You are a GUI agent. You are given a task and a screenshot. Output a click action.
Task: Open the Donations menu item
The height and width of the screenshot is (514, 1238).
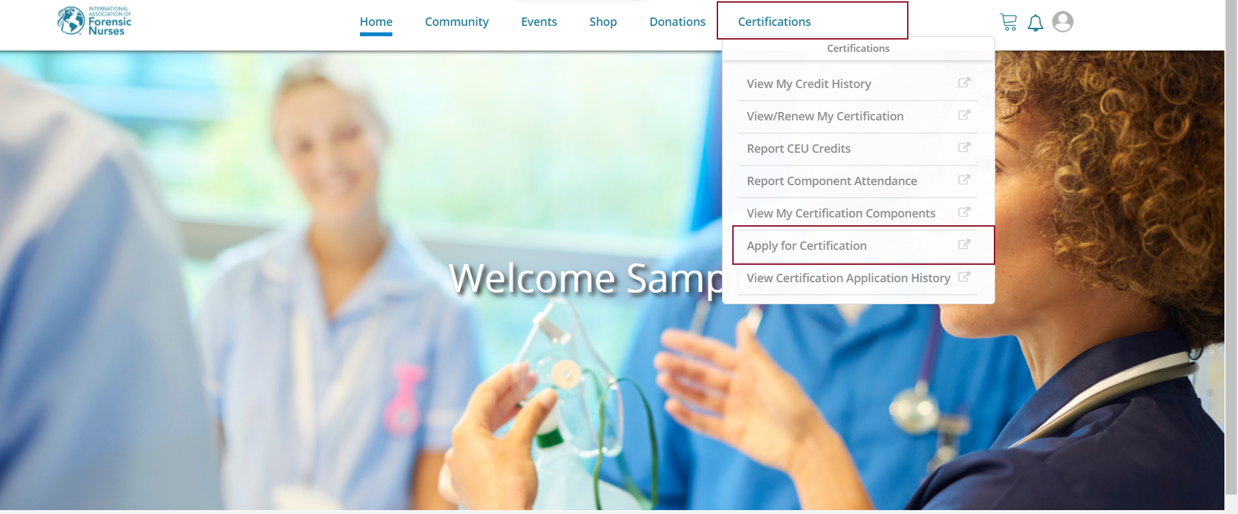tap(677, 22)
